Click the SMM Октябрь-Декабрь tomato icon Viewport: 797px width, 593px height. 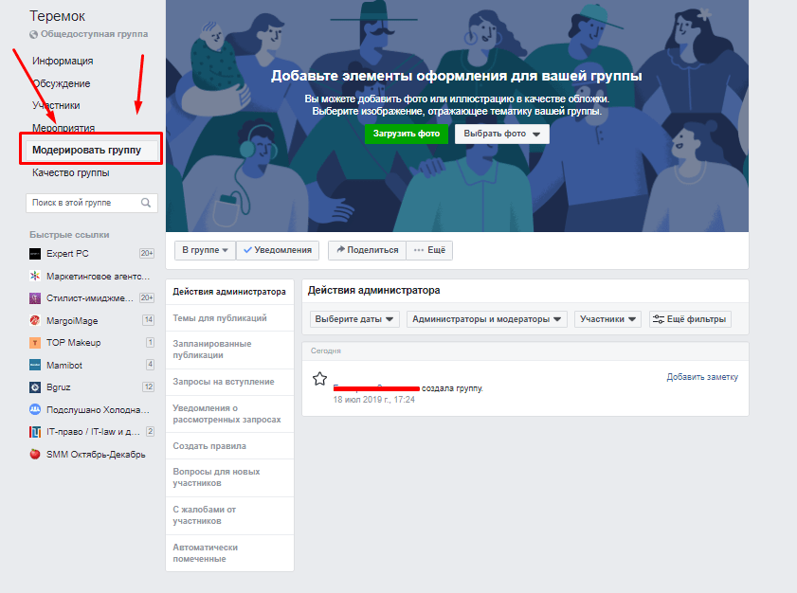(x=35, y=455)
